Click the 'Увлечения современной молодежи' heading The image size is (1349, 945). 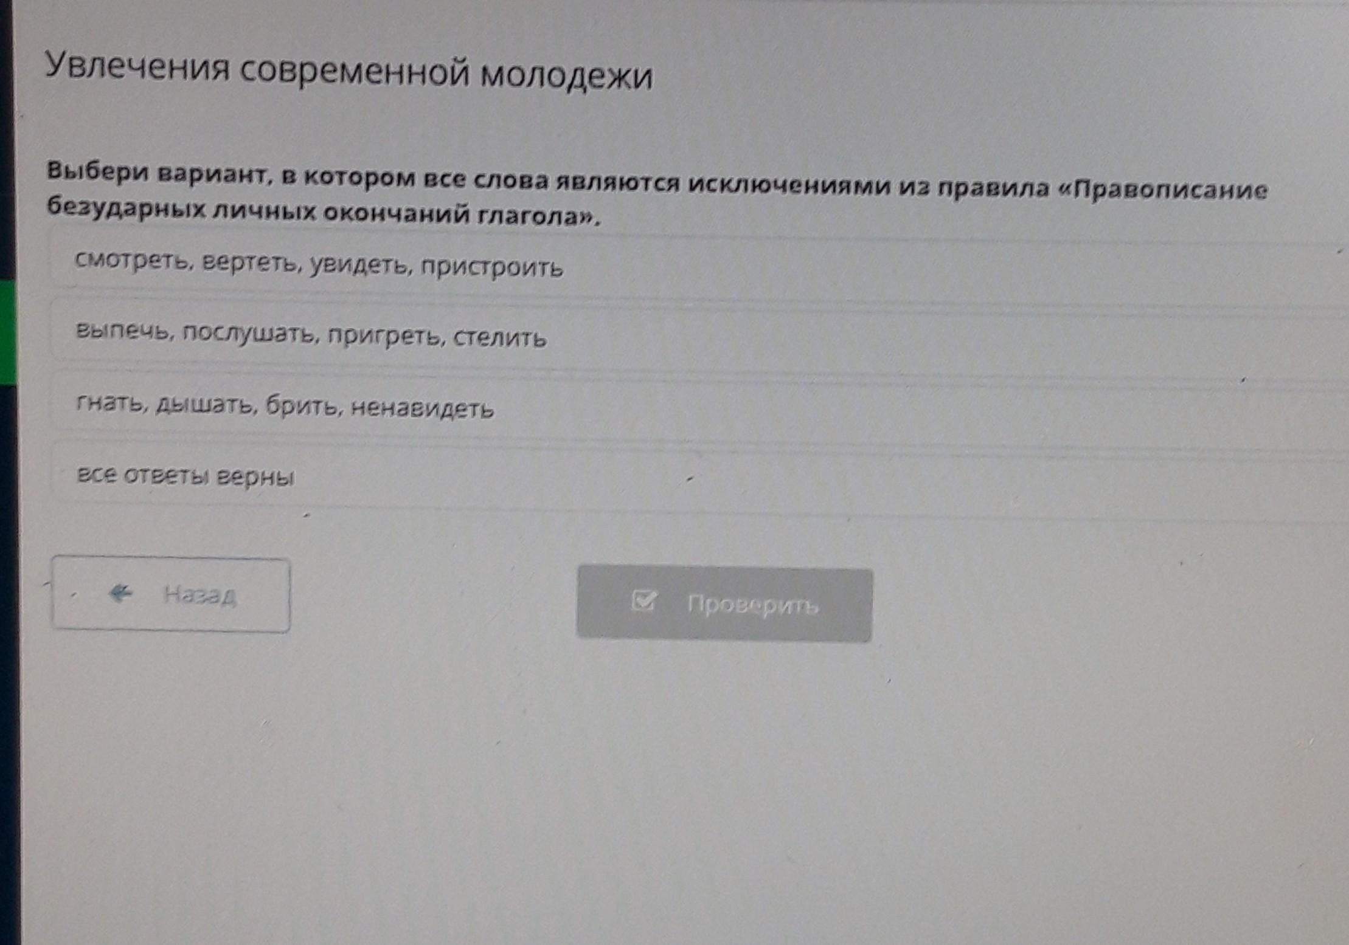[x=349, y=72]
